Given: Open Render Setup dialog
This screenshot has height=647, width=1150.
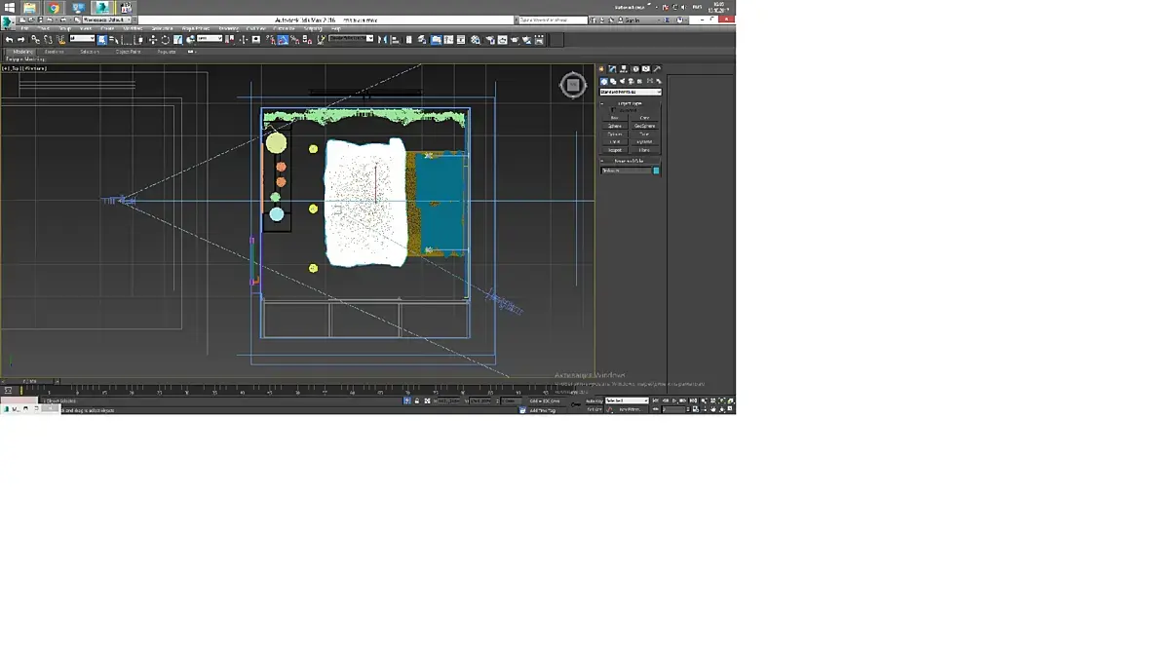Looking at the screenshot, I should pyautogui.click(x=490, y=40).
